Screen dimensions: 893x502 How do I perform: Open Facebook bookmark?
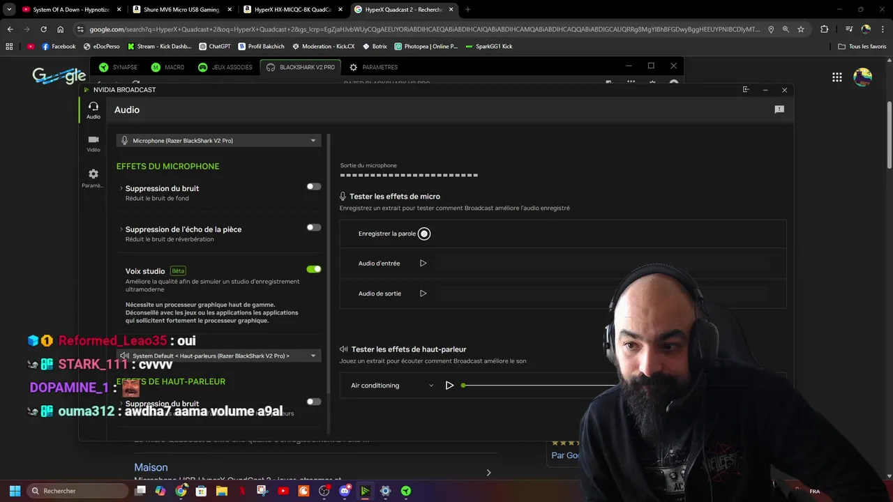[59, 46]
